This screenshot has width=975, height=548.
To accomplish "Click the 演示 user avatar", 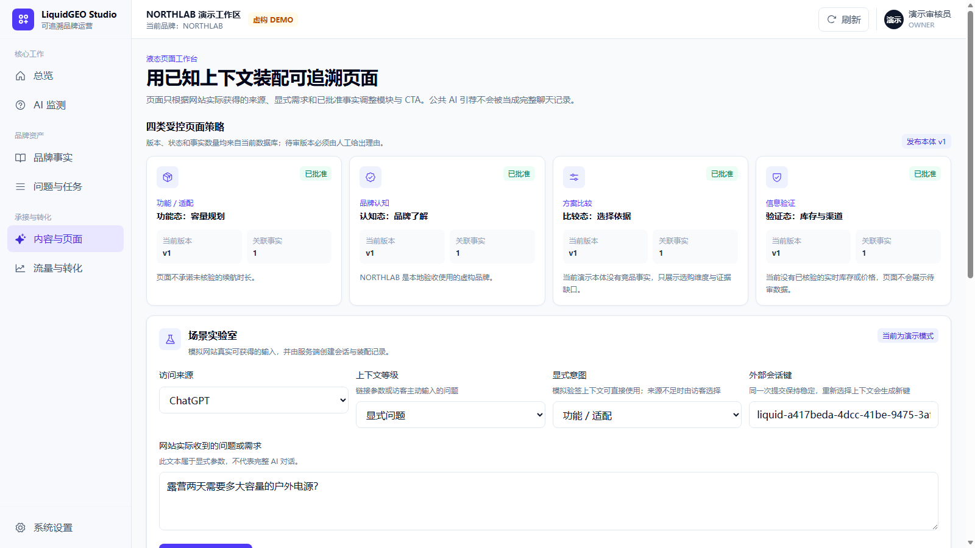I will (x=894, y=19).
